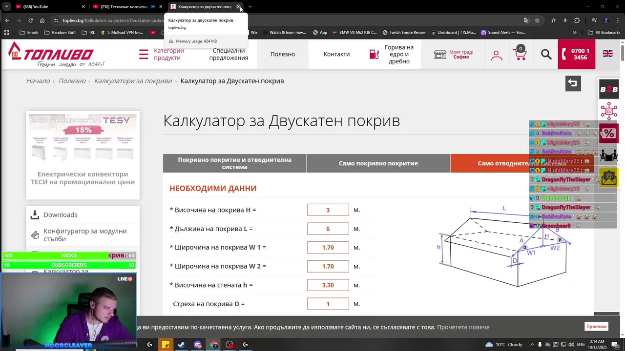This screenshot has height=351, width=625.
Task: Open the B2B sidebar icon
Action: [609, 89]
